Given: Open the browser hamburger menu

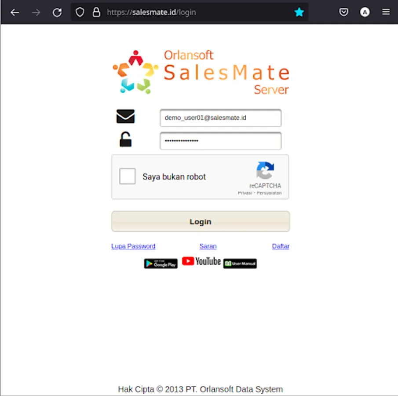Looking at the screenshot, I should tap(386, 12).
